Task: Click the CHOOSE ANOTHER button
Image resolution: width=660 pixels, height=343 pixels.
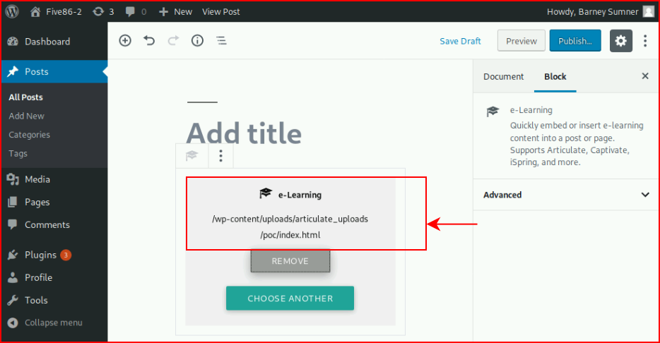Action: point(290,299)
